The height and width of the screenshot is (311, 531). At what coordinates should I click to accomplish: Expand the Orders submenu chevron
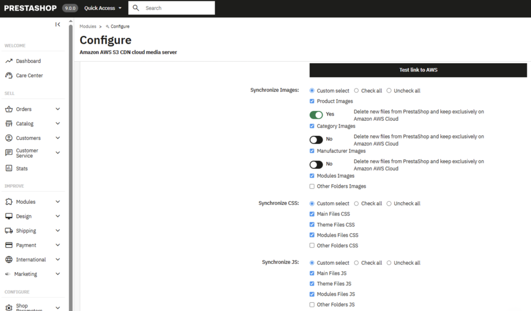58,109
